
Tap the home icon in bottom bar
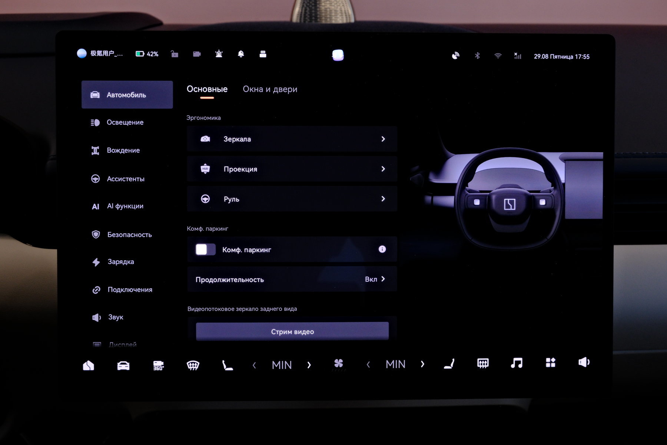click(88, 366)
